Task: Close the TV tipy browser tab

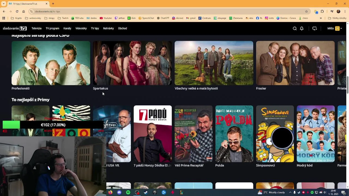Action: click(x=46, y=4)
